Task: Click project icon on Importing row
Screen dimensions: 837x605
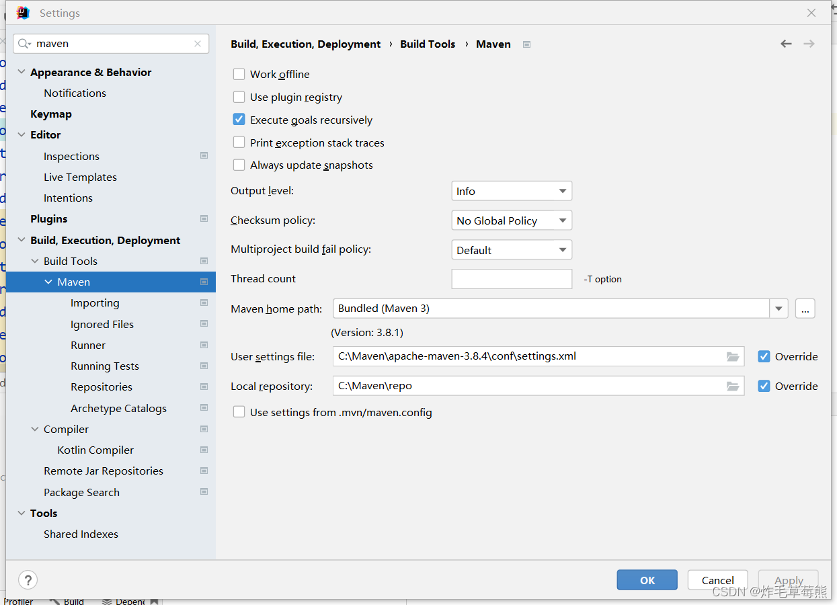Action: coord(204,302)
